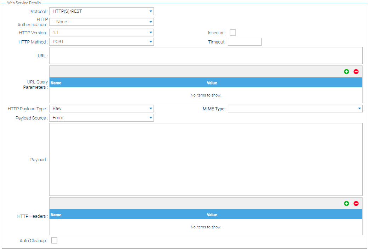Sort HTTP Headers by Value column

click(212, 215)
